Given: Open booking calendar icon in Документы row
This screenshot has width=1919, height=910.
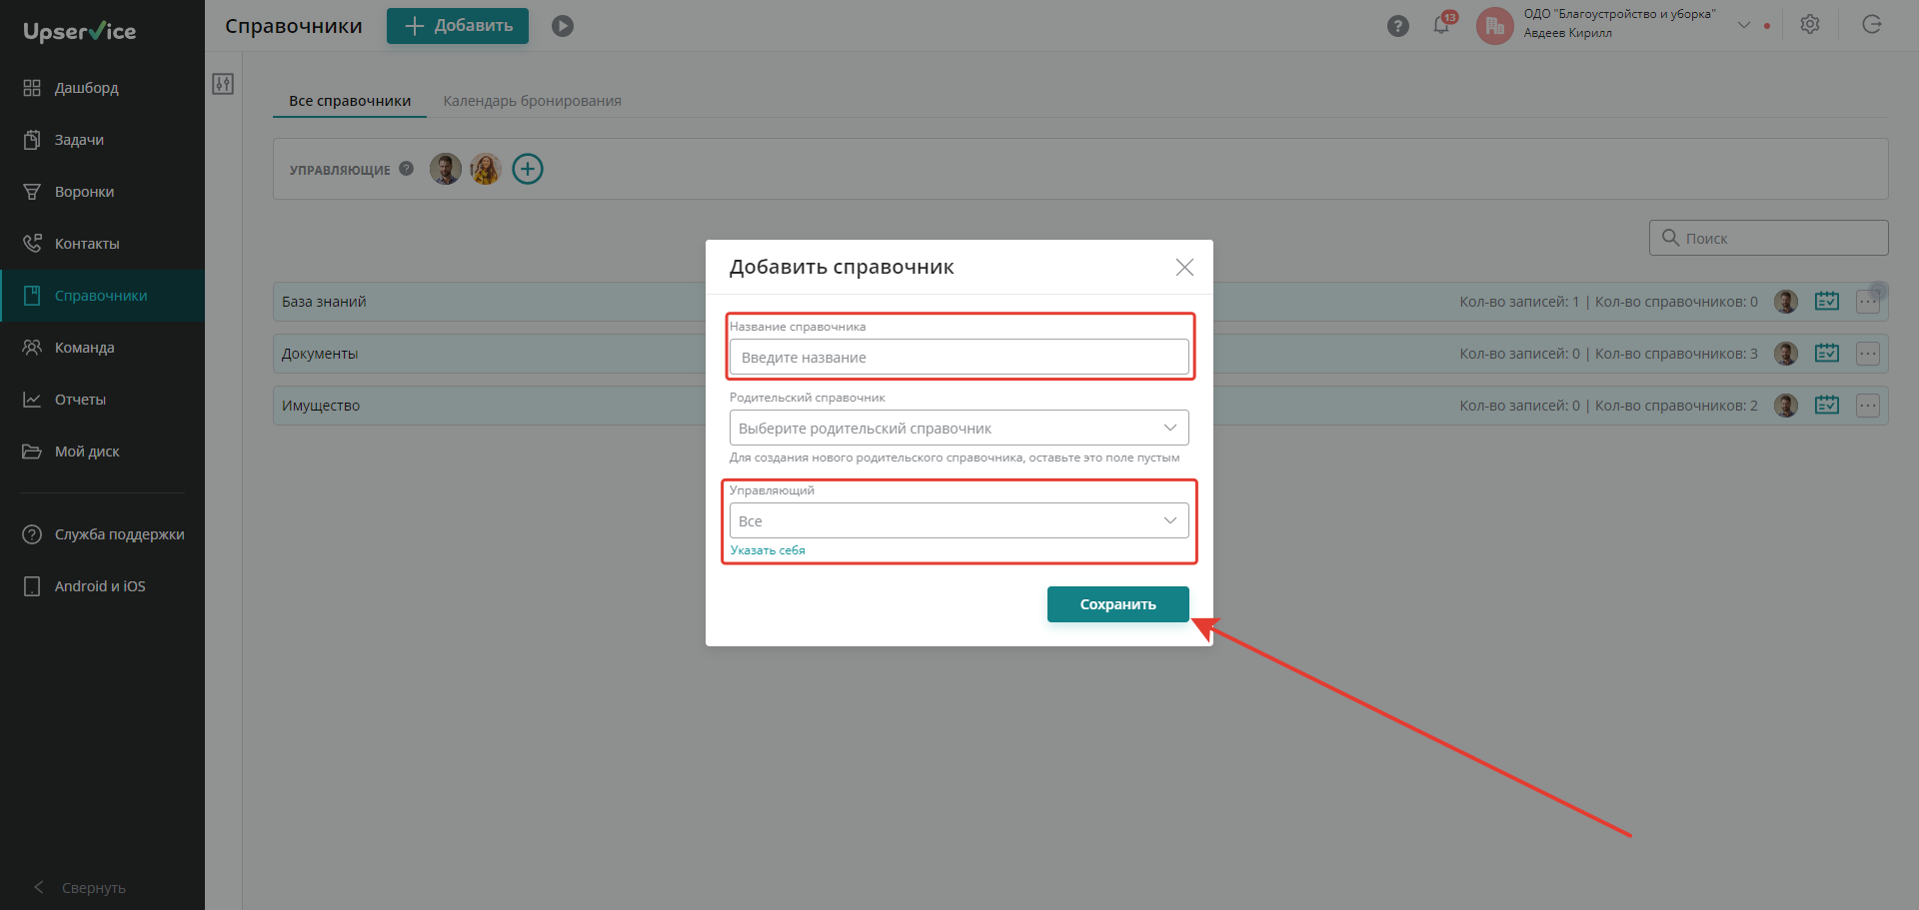Looking at the screenshot, I should point(1827,353).
